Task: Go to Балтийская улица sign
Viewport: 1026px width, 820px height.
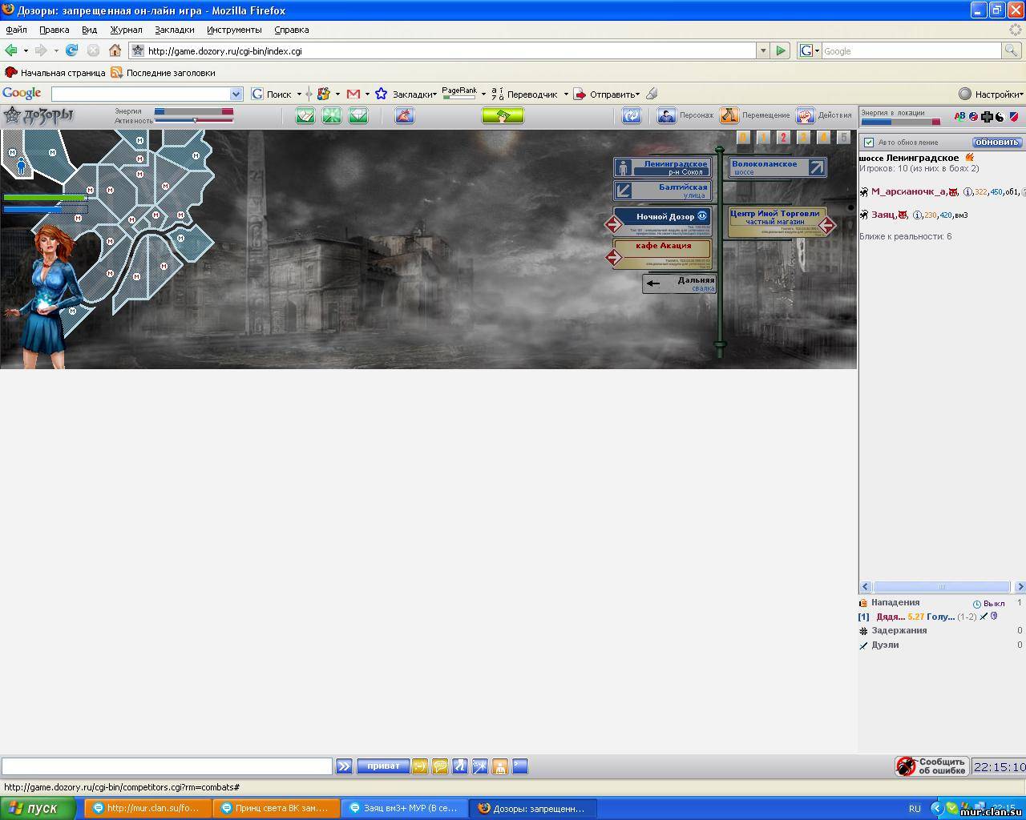Action: tap(663, 191)
